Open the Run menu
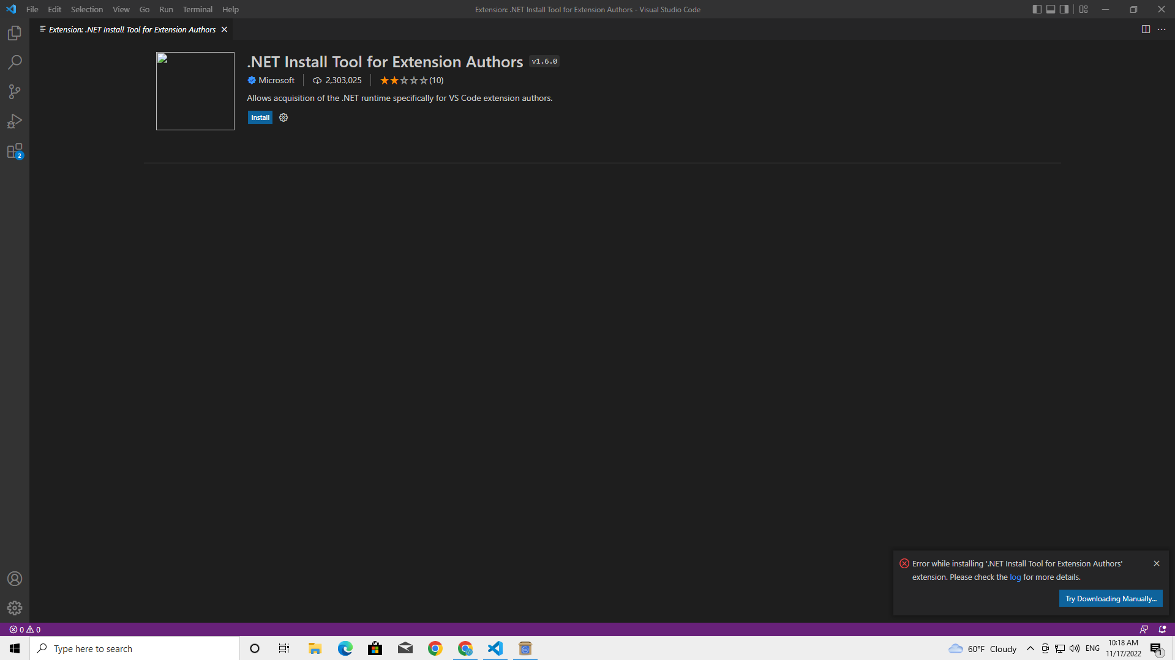This screenshot has width=1175, height=660. 166,9
